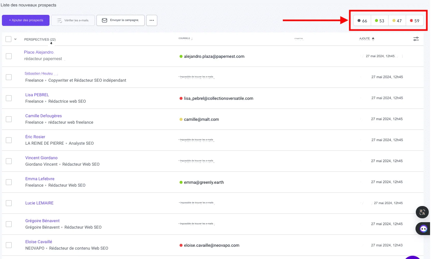Image resolution: width=432 pixels, height=259 pixels.
Task: Click 'LA REINE DE PIERRE' company text
Action: tap(45, 143)
